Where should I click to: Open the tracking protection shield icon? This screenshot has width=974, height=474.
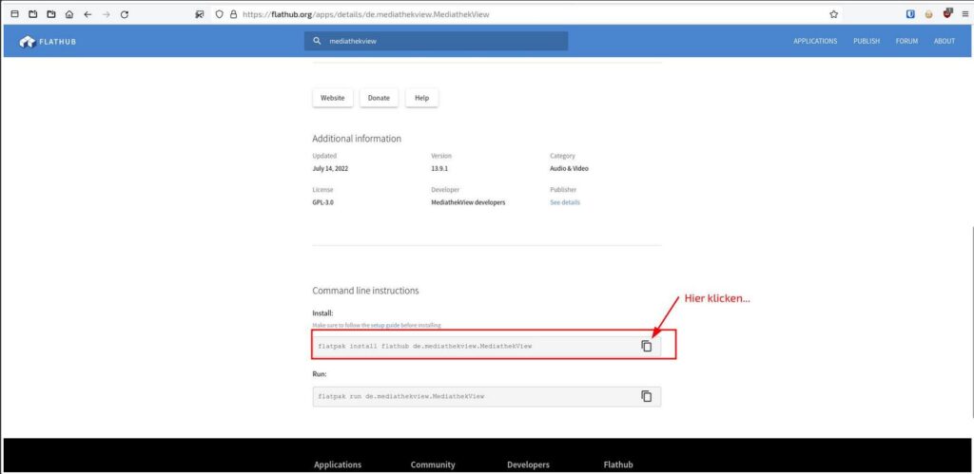(x=220, y=13)
